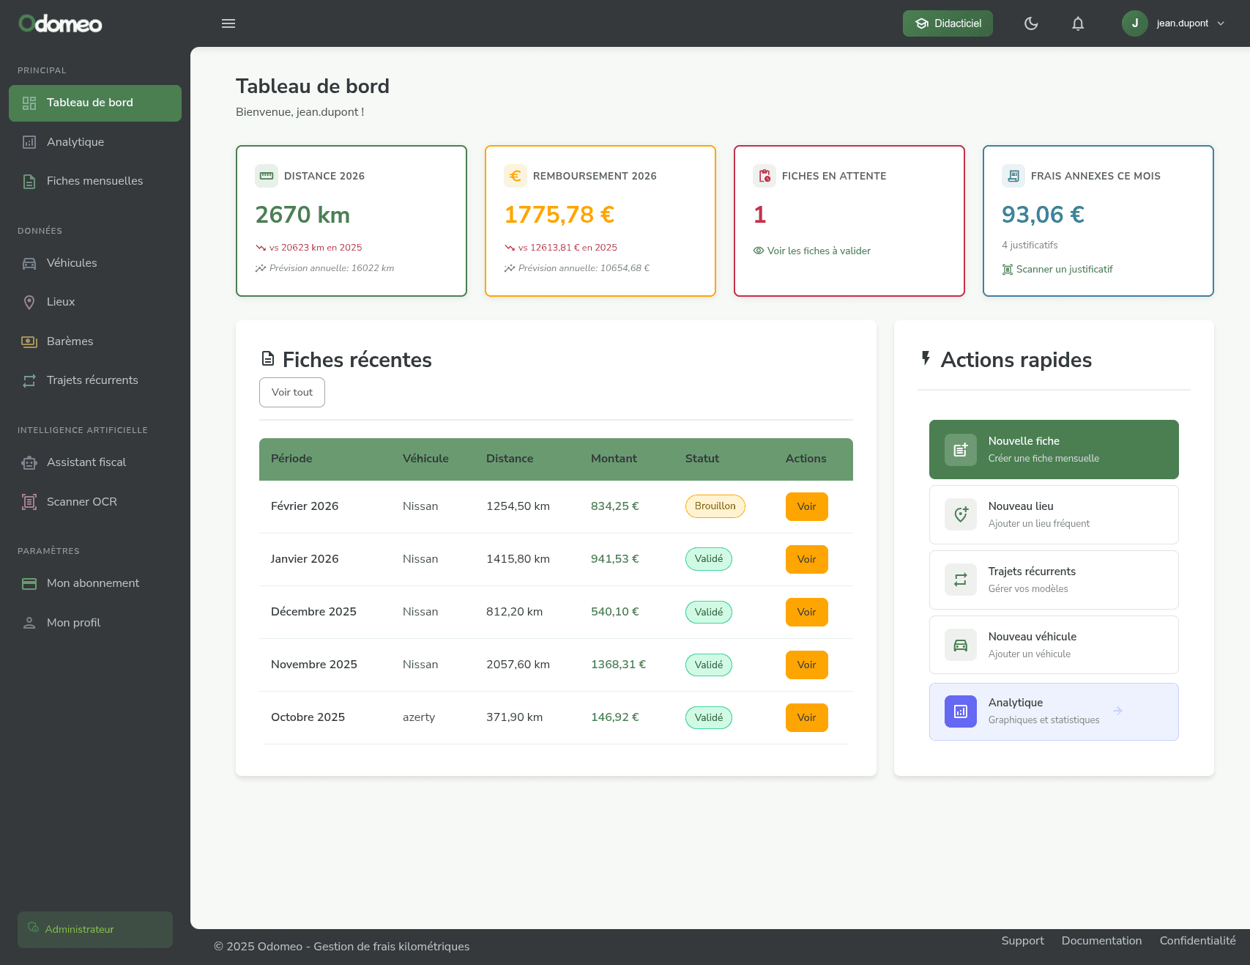The width and height of the screenshot is (1250, 965).
Task: Launch the Didacticiel tutorial
Action: pyautogui.click(x=948, y=23)
